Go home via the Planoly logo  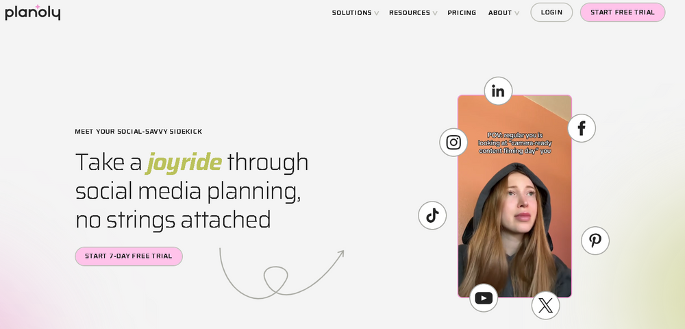click(33, 12)
